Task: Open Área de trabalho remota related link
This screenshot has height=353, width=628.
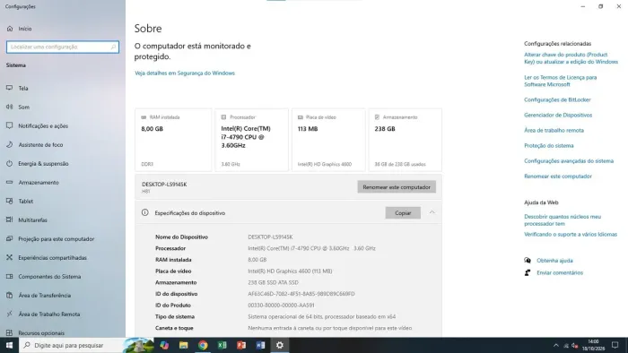Action: pos(554,130)
